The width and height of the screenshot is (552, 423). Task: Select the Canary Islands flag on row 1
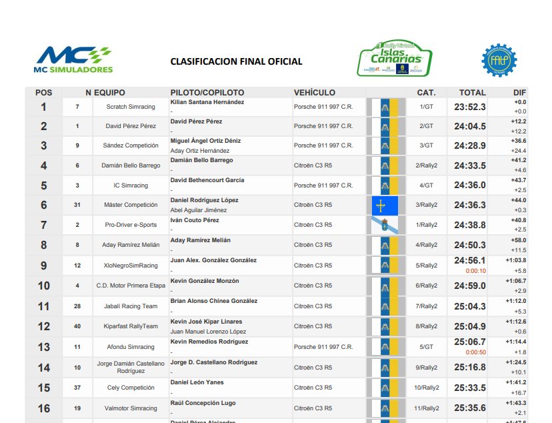tap(385, 105)
